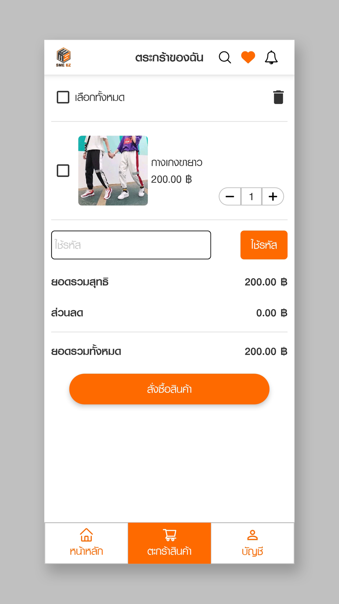The height and width of the screenshot is (604, 339).
Task: Decrease quantity with the minus button
Action: [230, 196]
